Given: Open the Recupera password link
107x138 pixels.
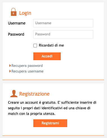Looking at the screenshot, I should (x=27, y=66).
